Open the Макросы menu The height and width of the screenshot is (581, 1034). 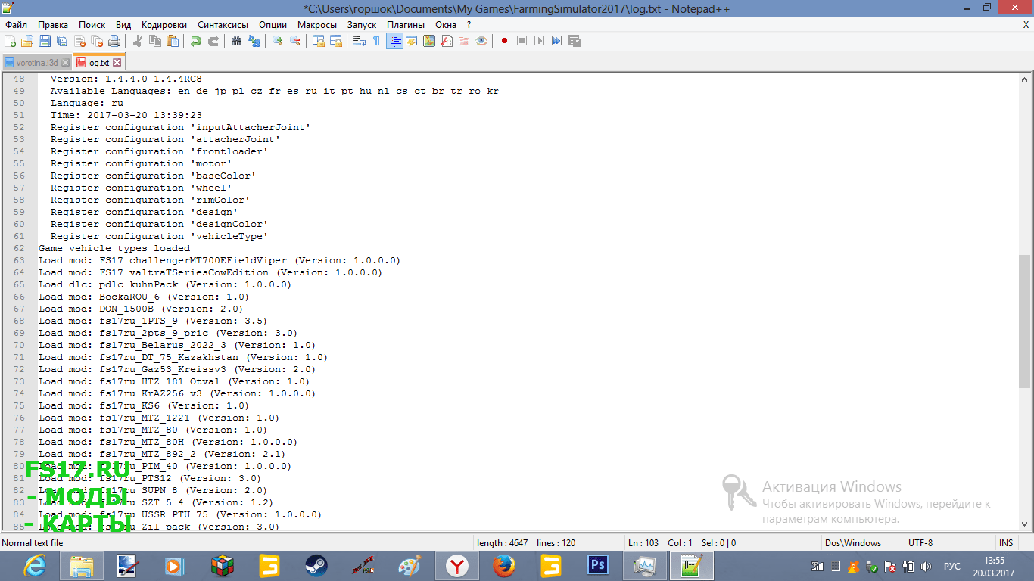point(317,25)
